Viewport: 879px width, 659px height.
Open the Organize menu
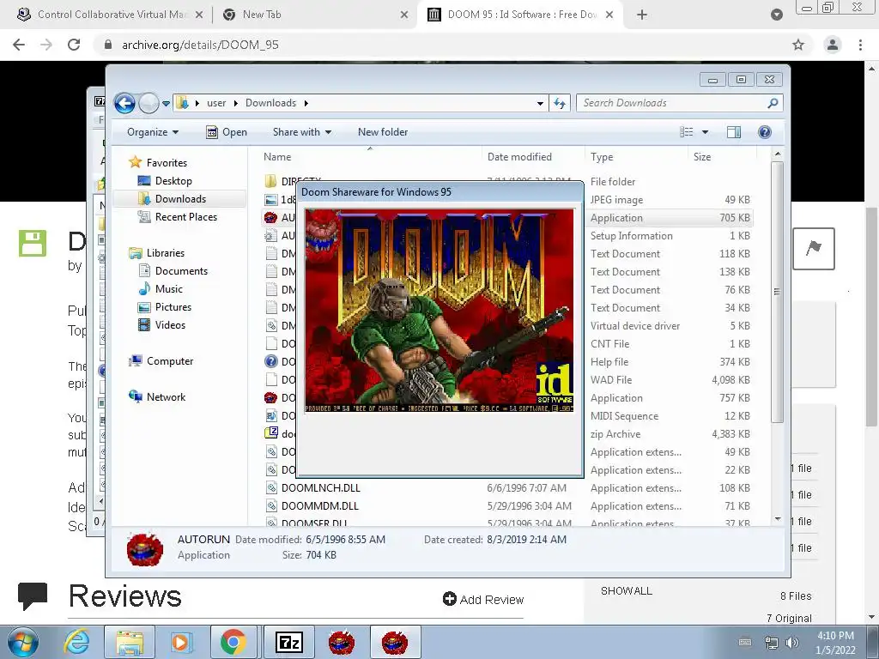click(x=153, y=132)
